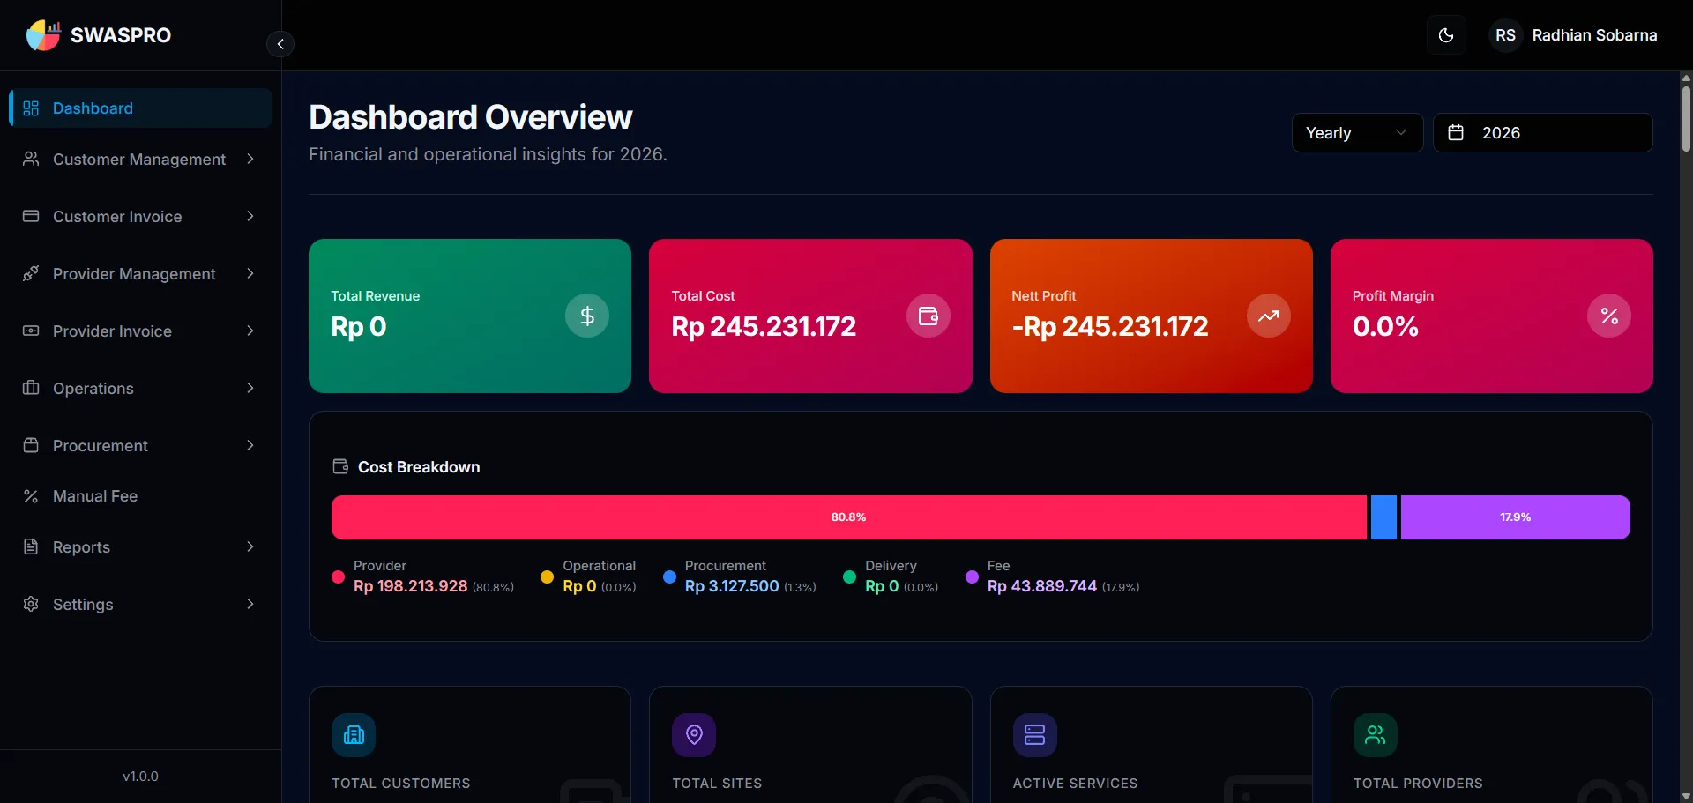1693x803 pixels.
Task: Expand the Procurement chevron
Action: tap(250, 445)
